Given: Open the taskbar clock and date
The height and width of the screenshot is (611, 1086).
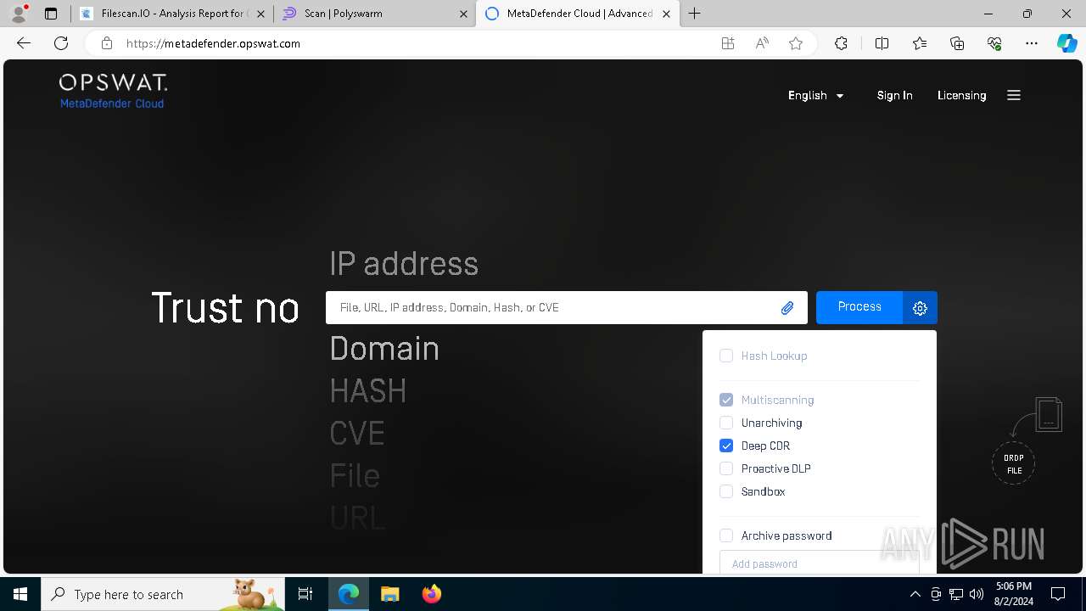Looking at the screenshot, I should point(1014,594).
